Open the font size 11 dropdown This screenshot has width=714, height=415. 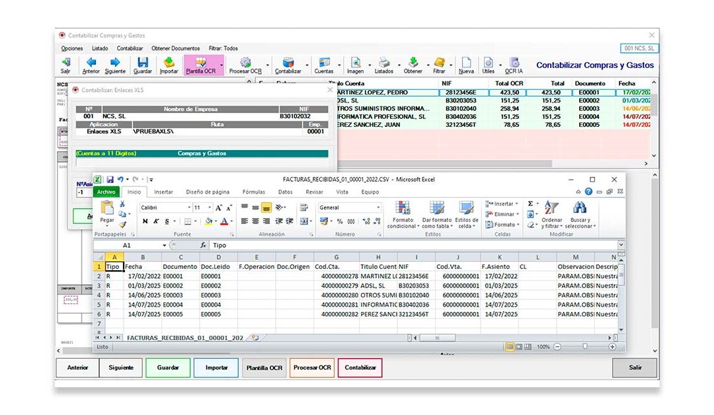[210, 207]
